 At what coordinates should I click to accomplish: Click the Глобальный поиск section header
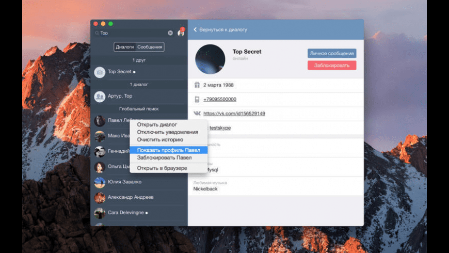click(139, 109)
